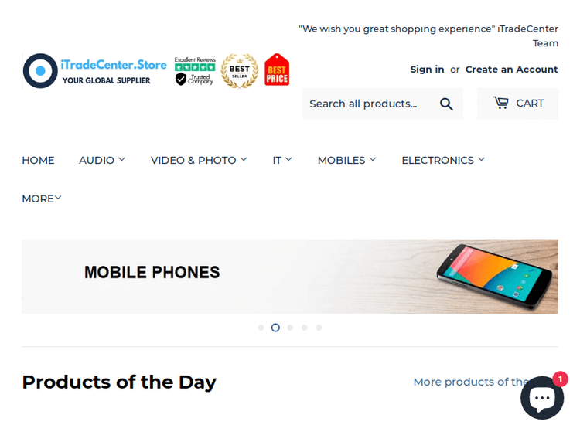Select the fifth slideshow dot
This screenshot has height=435, width=580.
(319, 328)
